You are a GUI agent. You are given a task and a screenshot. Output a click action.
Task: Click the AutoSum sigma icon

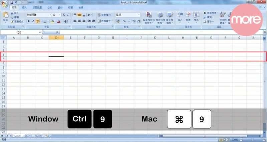tap(205, 13)
